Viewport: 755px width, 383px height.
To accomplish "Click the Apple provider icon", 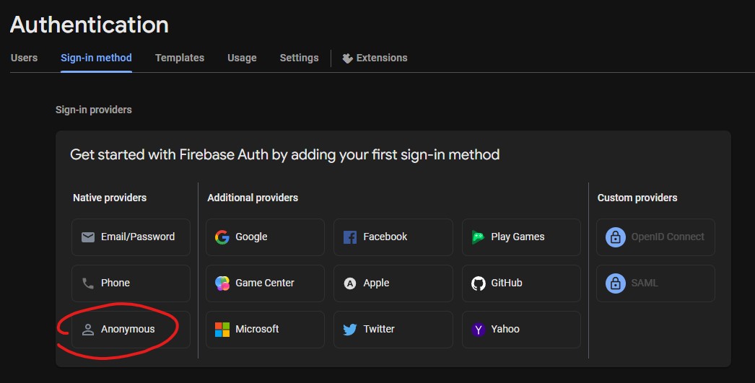I will 350,283.
